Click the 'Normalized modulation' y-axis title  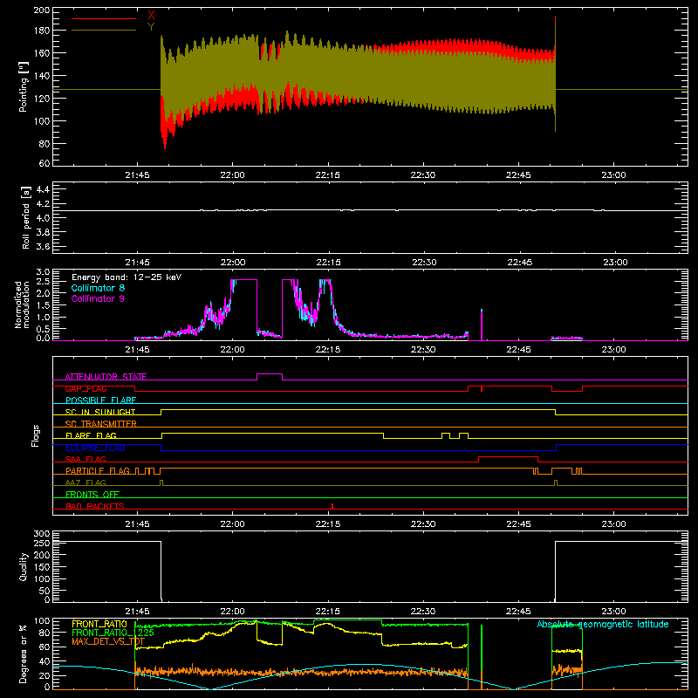coord(23,305)
